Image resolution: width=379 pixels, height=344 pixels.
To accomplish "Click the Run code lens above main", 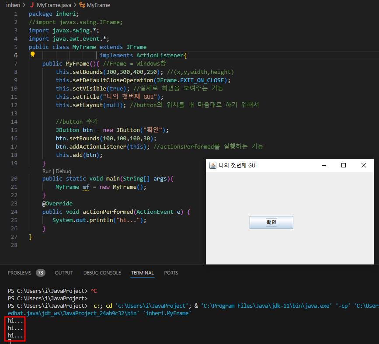I will coord(47,171).
